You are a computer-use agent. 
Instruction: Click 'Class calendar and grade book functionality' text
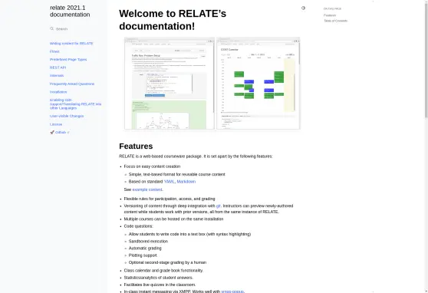(163, 271)
